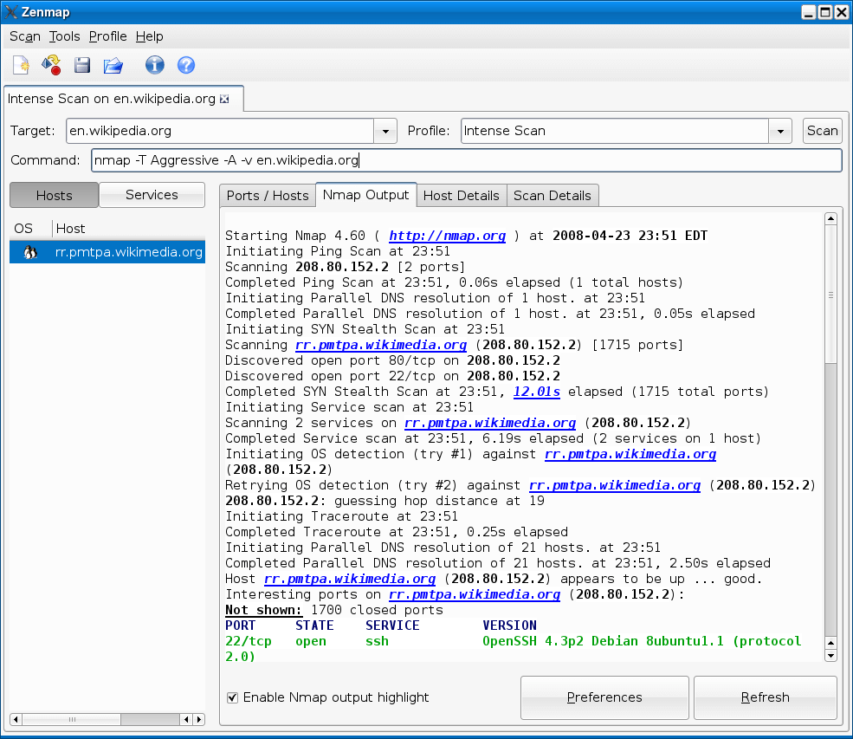Image resolution: width=853 pixels, height=739 pixels.
Task: Open Help using the question mark icon
Action: pos(185,65)
